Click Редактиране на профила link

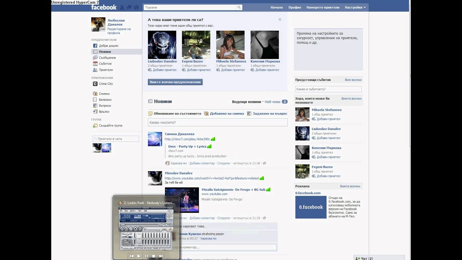(119, 31)
